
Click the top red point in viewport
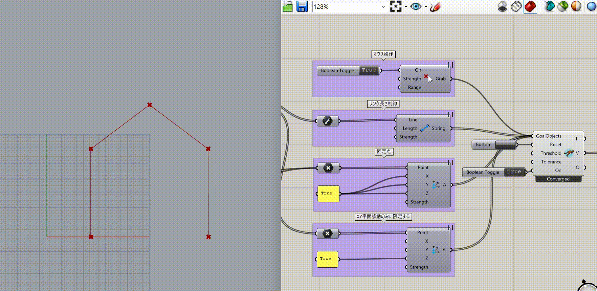pos(150,105)
